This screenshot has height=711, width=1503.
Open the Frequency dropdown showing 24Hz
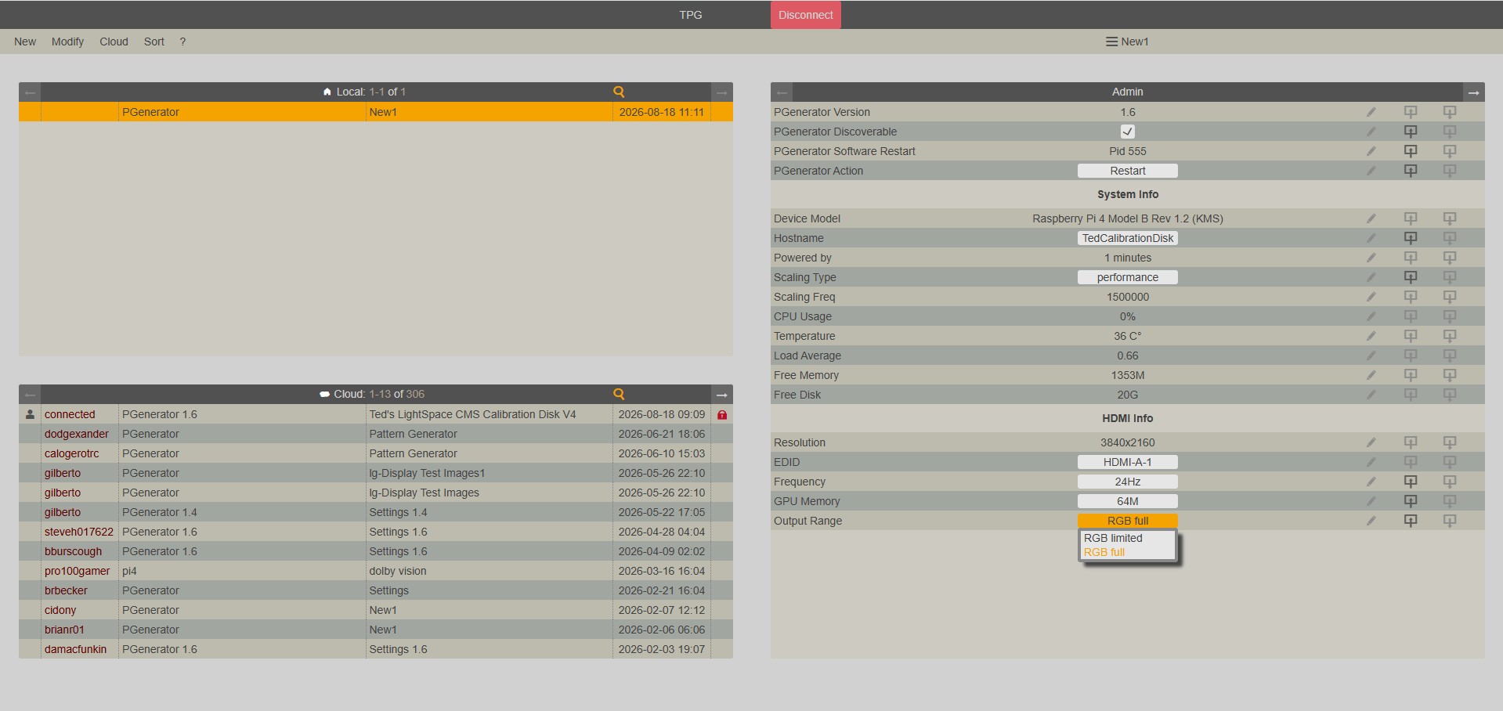(1128, 482)
